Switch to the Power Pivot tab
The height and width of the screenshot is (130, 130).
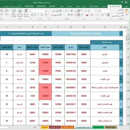tap(29, 6)
